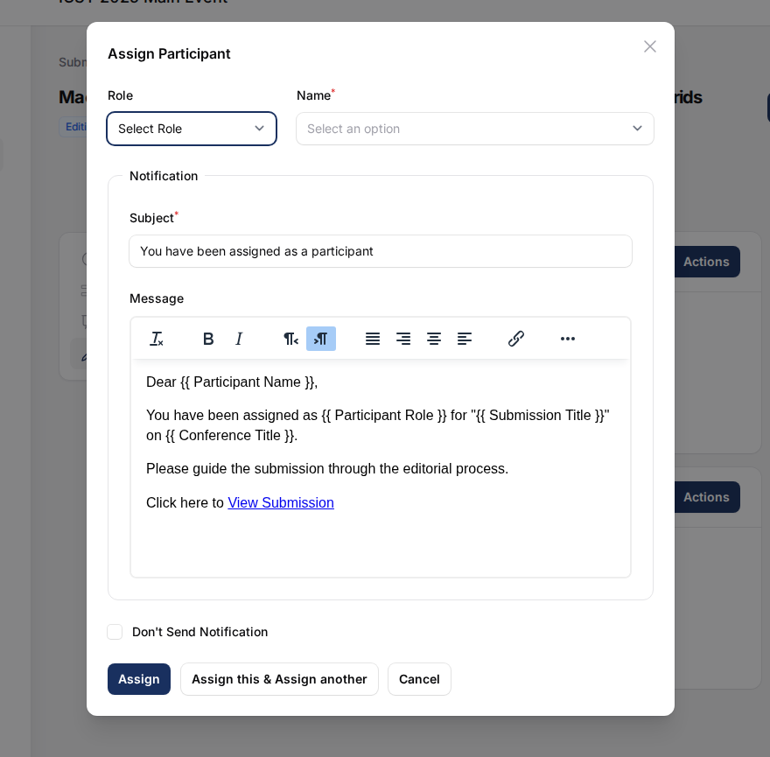The height and width of the screenshot is (757, 770).
Task: Open more editor options ellipsis
Action: [x=568, y=339]
